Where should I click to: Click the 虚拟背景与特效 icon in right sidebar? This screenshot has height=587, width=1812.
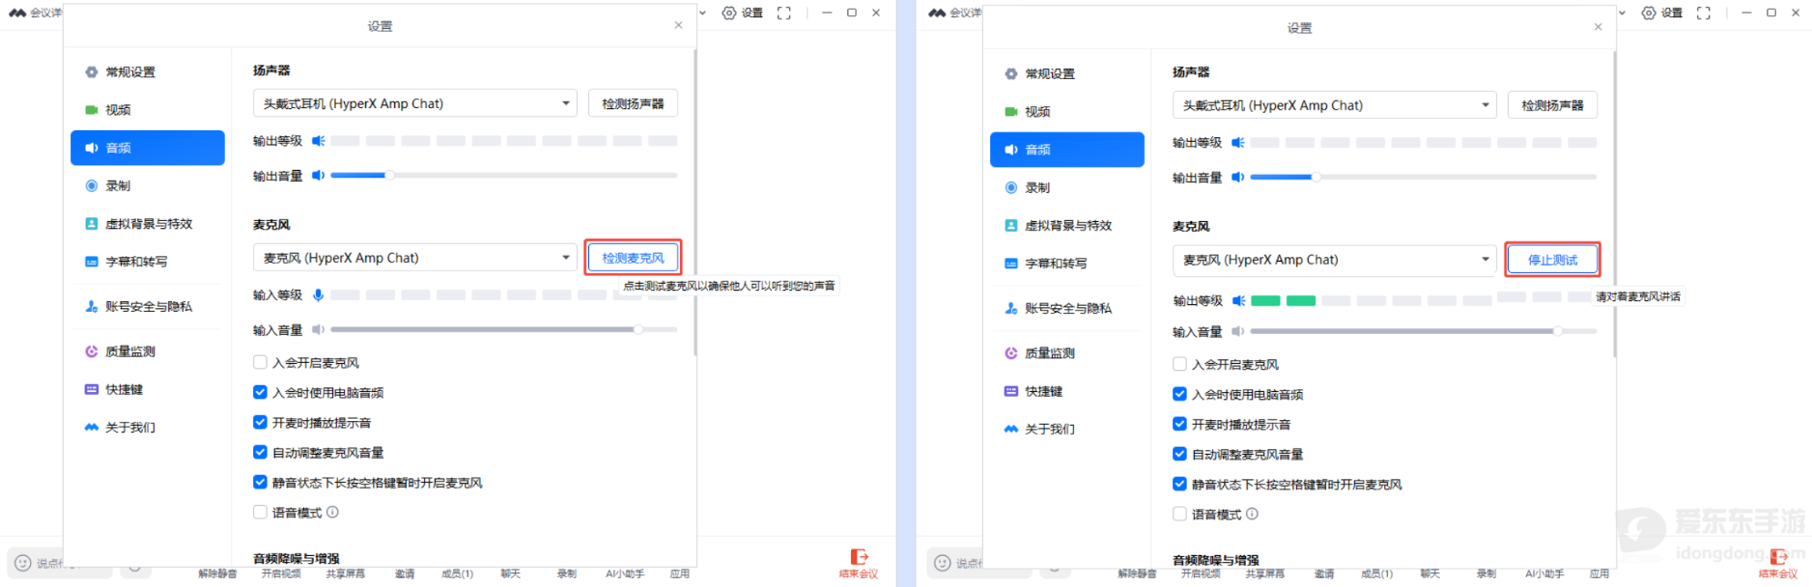1011,226
